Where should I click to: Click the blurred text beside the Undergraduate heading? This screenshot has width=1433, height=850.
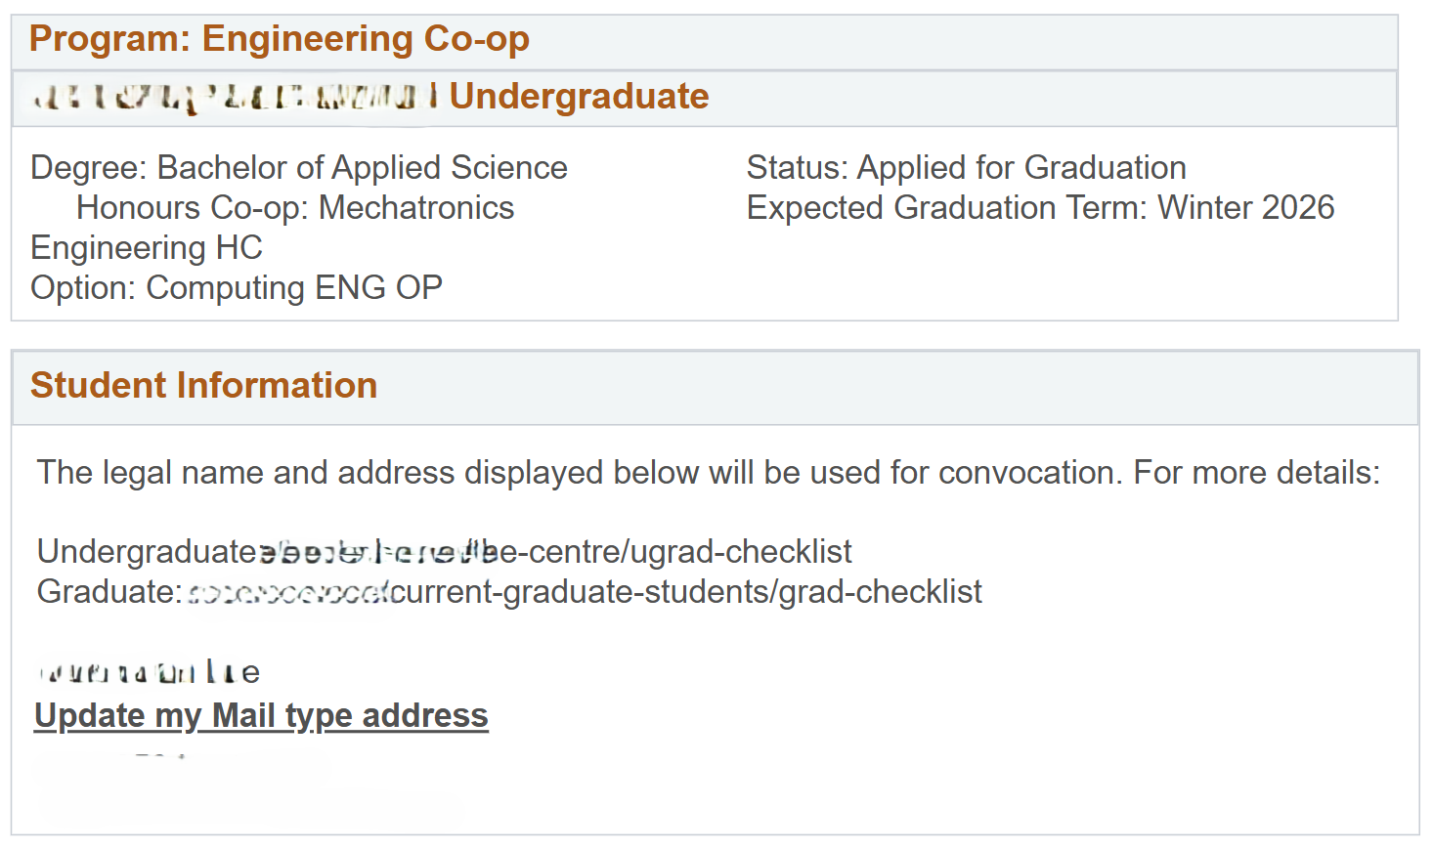point(235,98)
